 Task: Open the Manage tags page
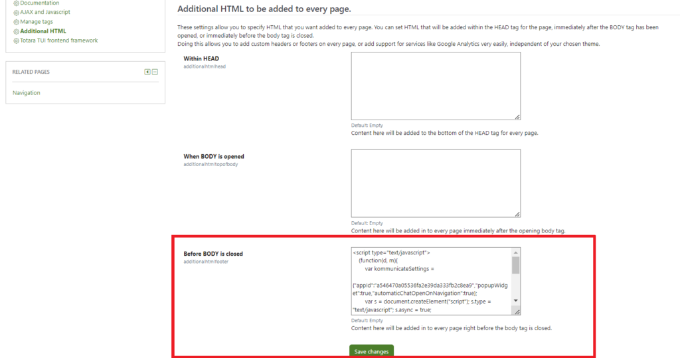point(37,22)
